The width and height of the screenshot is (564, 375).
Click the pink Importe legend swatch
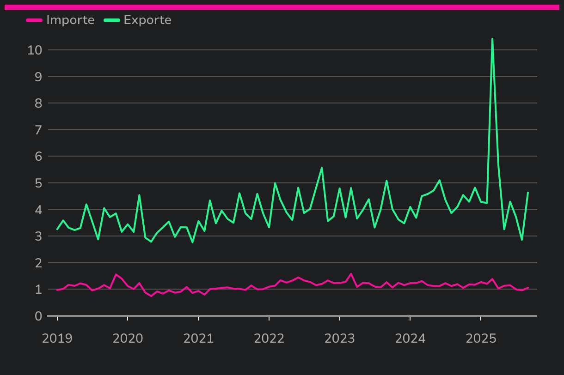[34, 20]
